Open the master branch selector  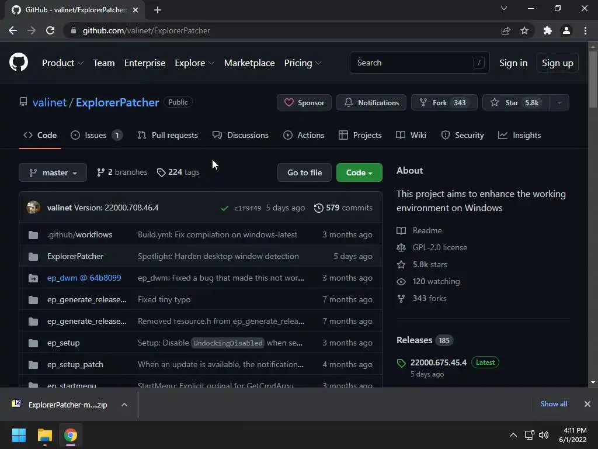click(53, 172)
